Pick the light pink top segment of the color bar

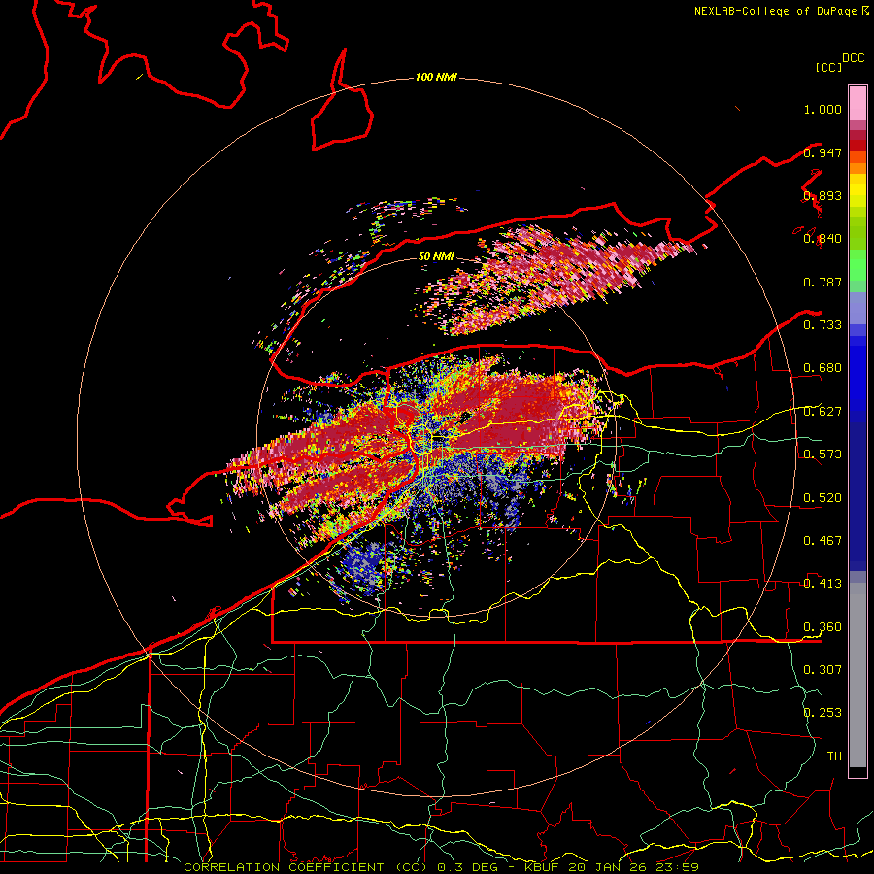point(857,104)
